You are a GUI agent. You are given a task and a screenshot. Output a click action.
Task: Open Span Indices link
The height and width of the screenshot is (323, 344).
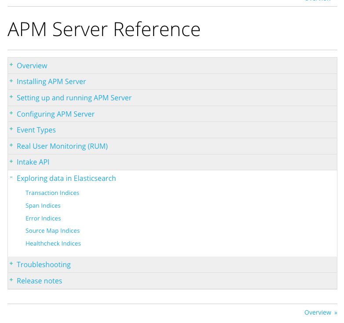tap(43, 206)
